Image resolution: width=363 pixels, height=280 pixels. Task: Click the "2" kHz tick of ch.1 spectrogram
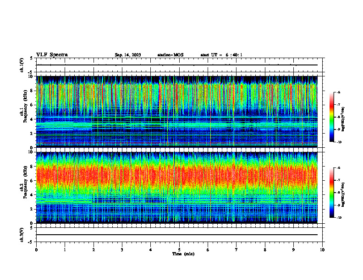[32, 134]
